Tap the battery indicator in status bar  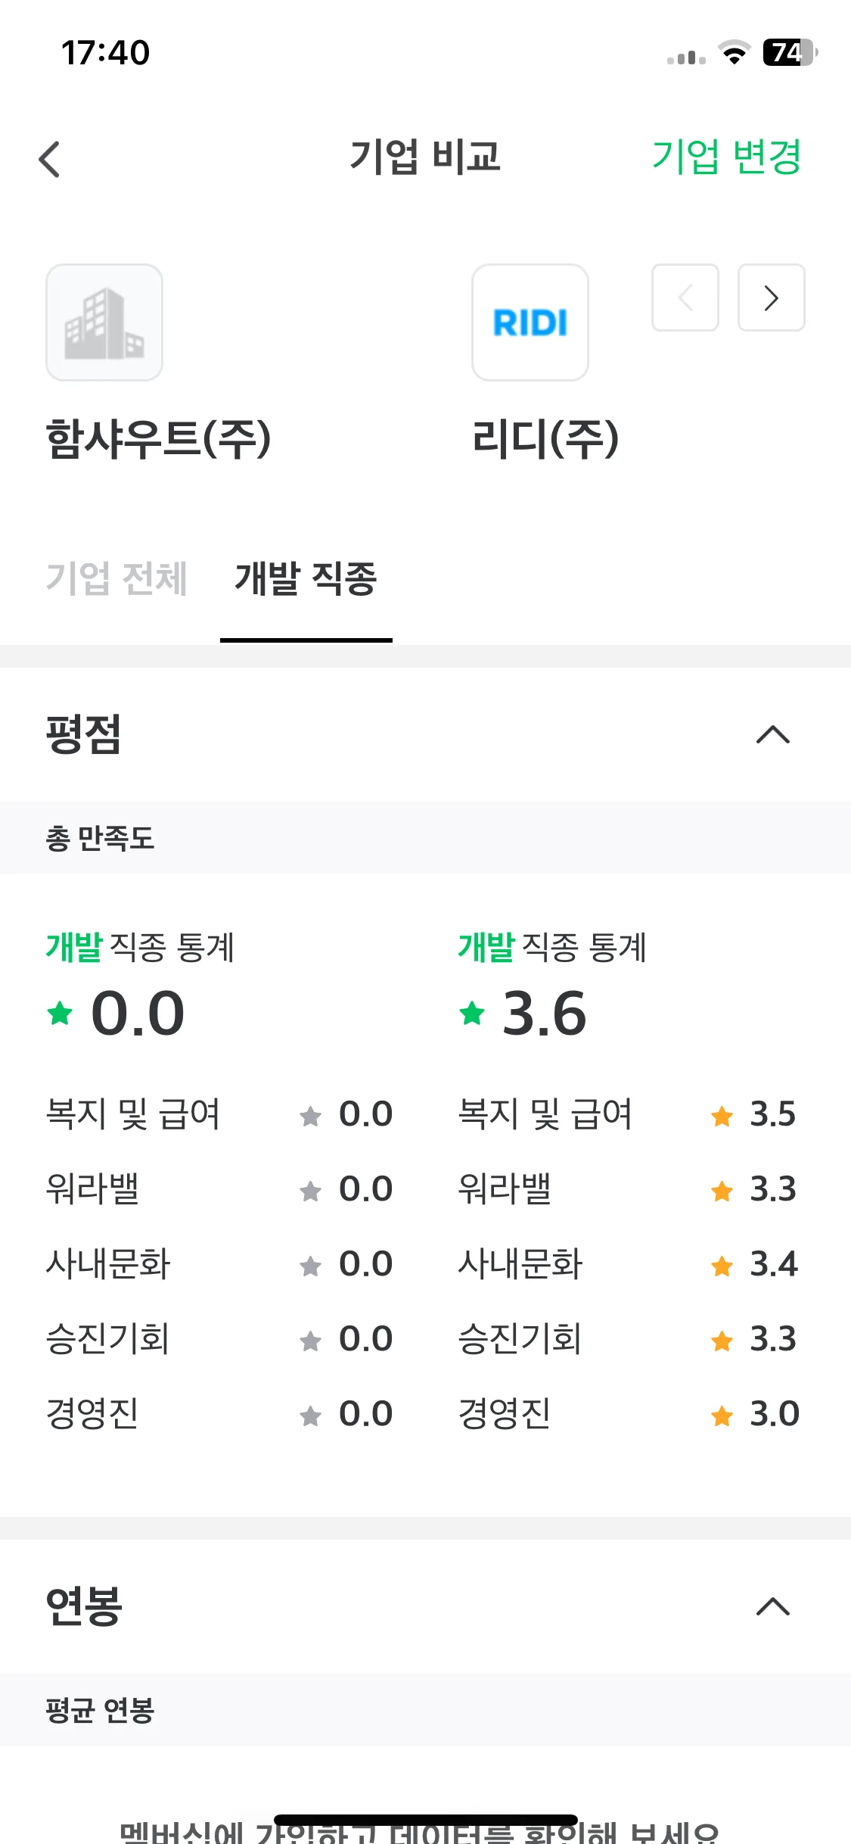[x=790, y=52]
